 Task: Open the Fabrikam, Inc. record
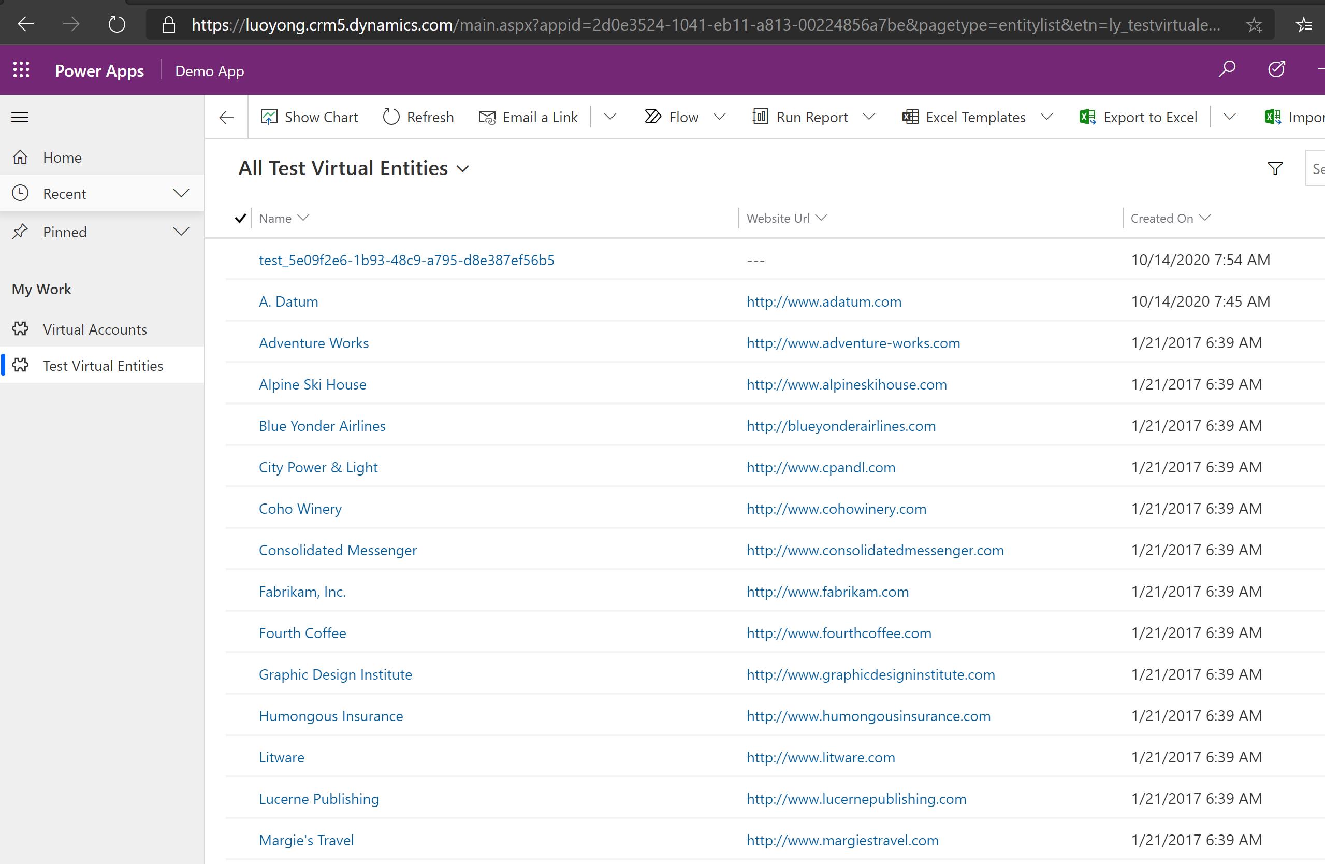[302, 592]
